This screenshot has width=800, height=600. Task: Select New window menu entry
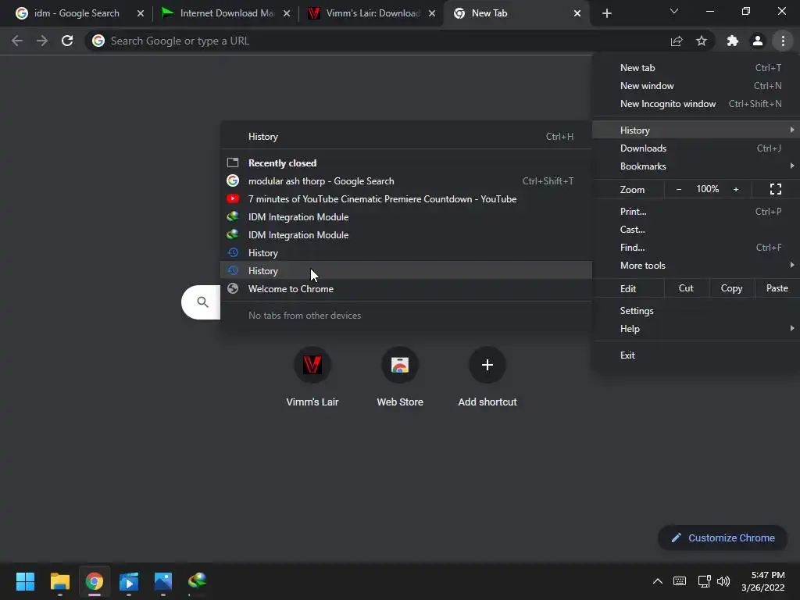[696, 86]
